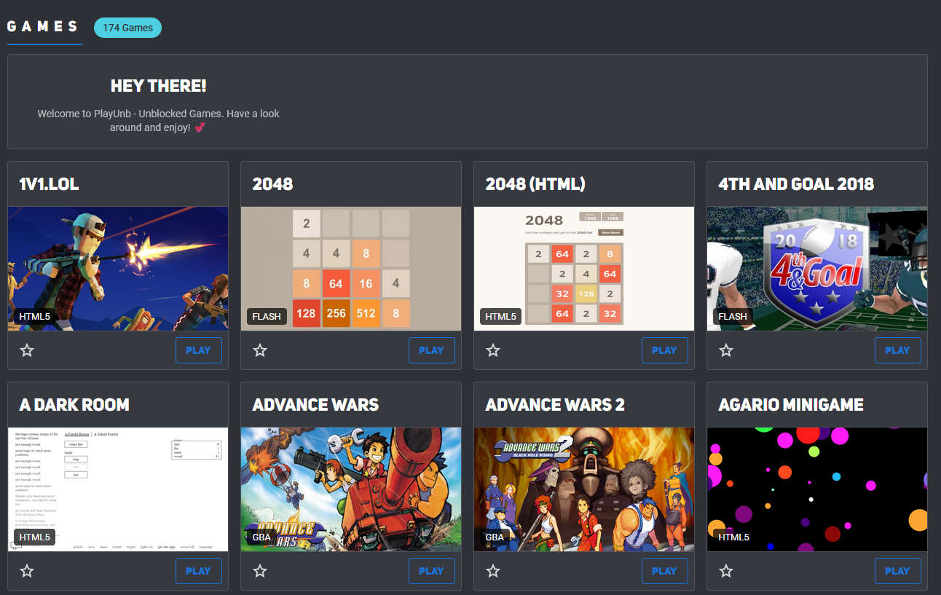Hit PLAY for Advance Wars
941x595 pixels.
click(x=431, y=571)
